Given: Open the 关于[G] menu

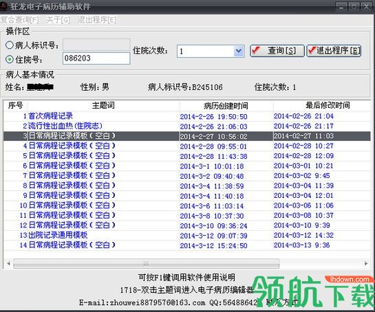Looking at the screenshot, I should point(58,20).
